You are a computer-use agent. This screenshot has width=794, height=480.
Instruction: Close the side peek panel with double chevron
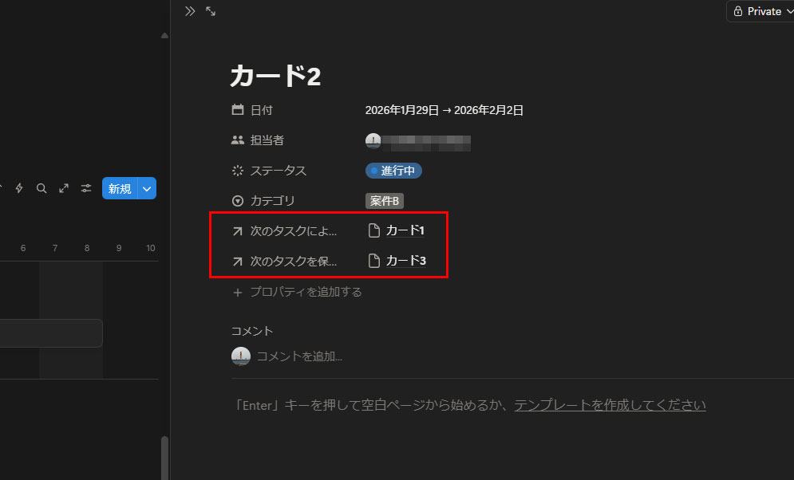click(190, 11)
